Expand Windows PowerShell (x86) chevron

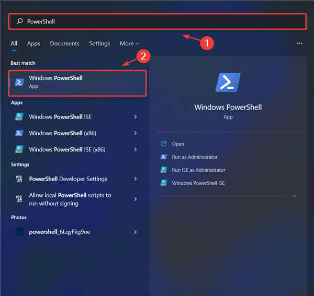[x=136, y=133]
